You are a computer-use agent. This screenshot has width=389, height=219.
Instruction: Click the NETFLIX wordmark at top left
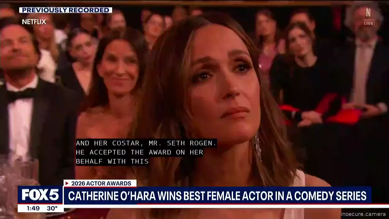[34, 22]
